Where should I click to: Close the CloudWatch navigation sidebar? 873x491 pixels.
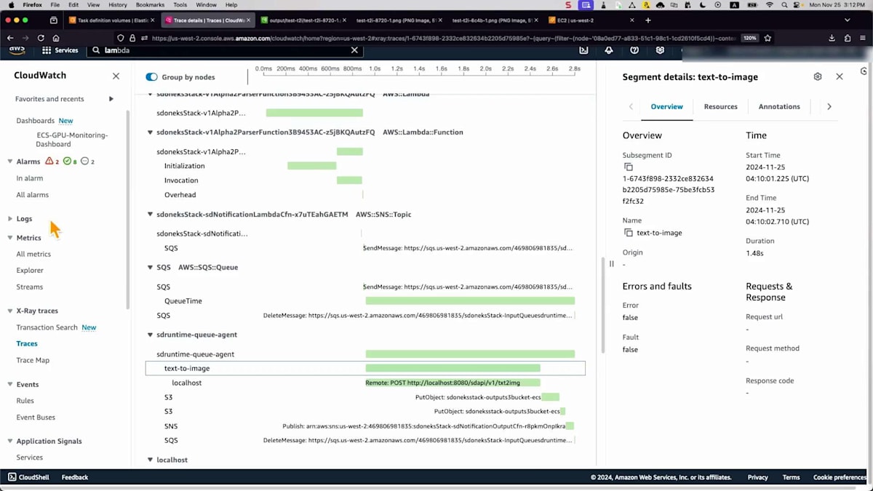click(116, 76)
